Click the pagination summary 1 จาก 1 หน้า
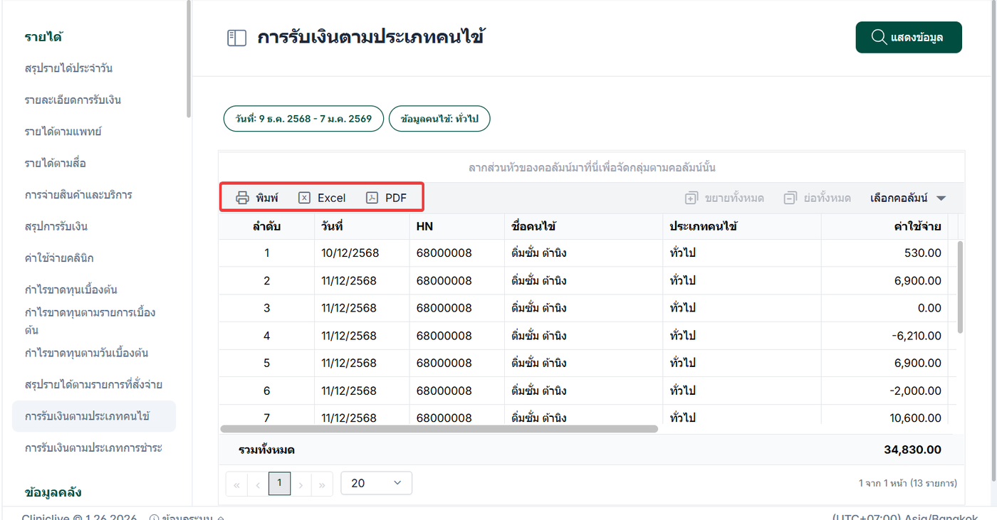This screenshot has height=520, width=997. pyautogui.click(x=907, y=483)
